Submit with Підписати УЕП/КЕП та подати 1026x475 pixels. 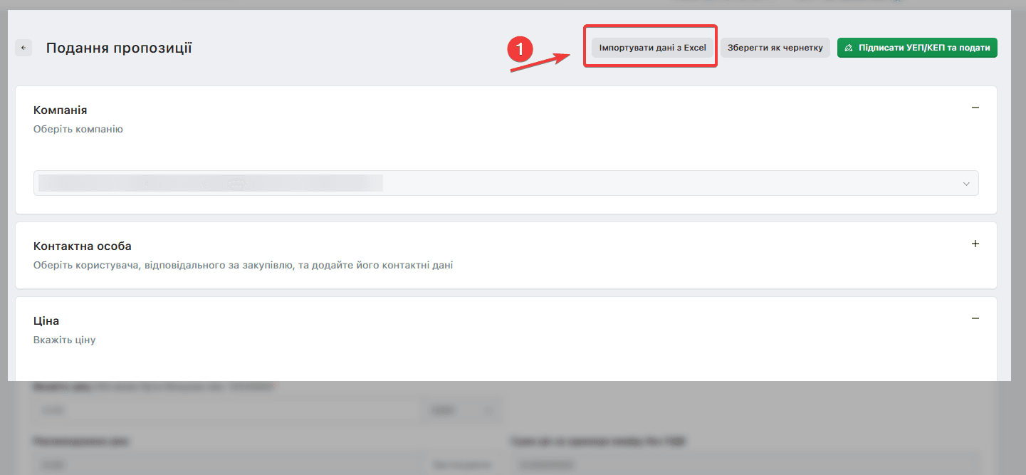[917, 48]
